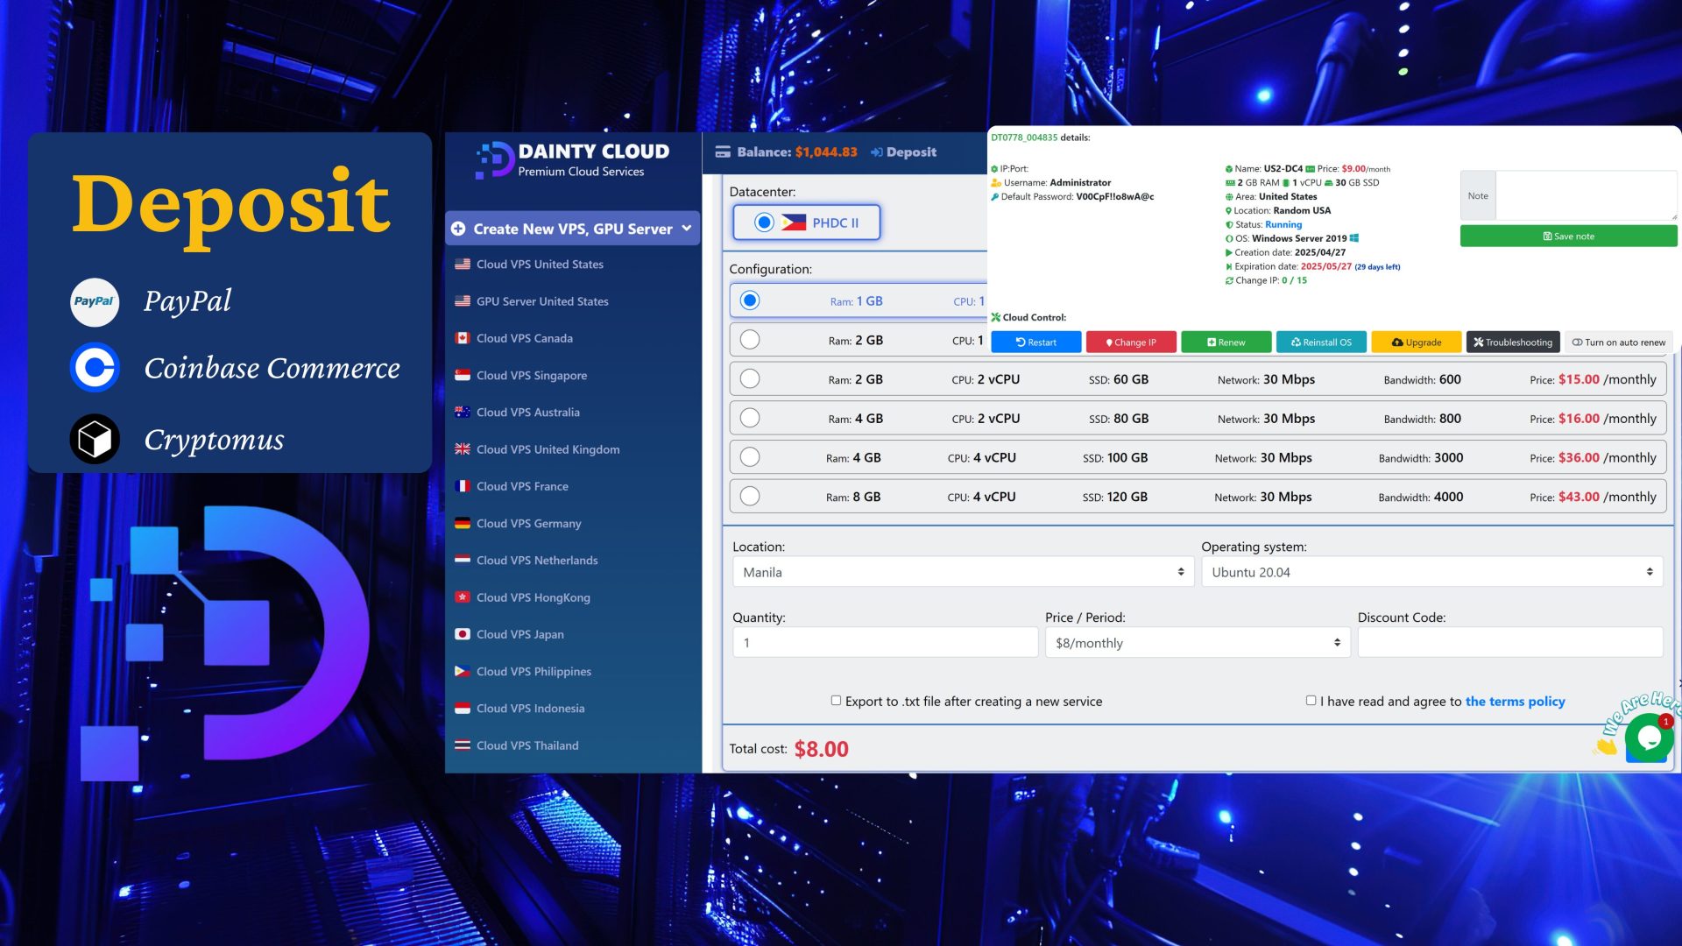The height and width of the screenshot is (946, 1682).
Task: Click the Singapore flag icon
Action: pos(463,375)
